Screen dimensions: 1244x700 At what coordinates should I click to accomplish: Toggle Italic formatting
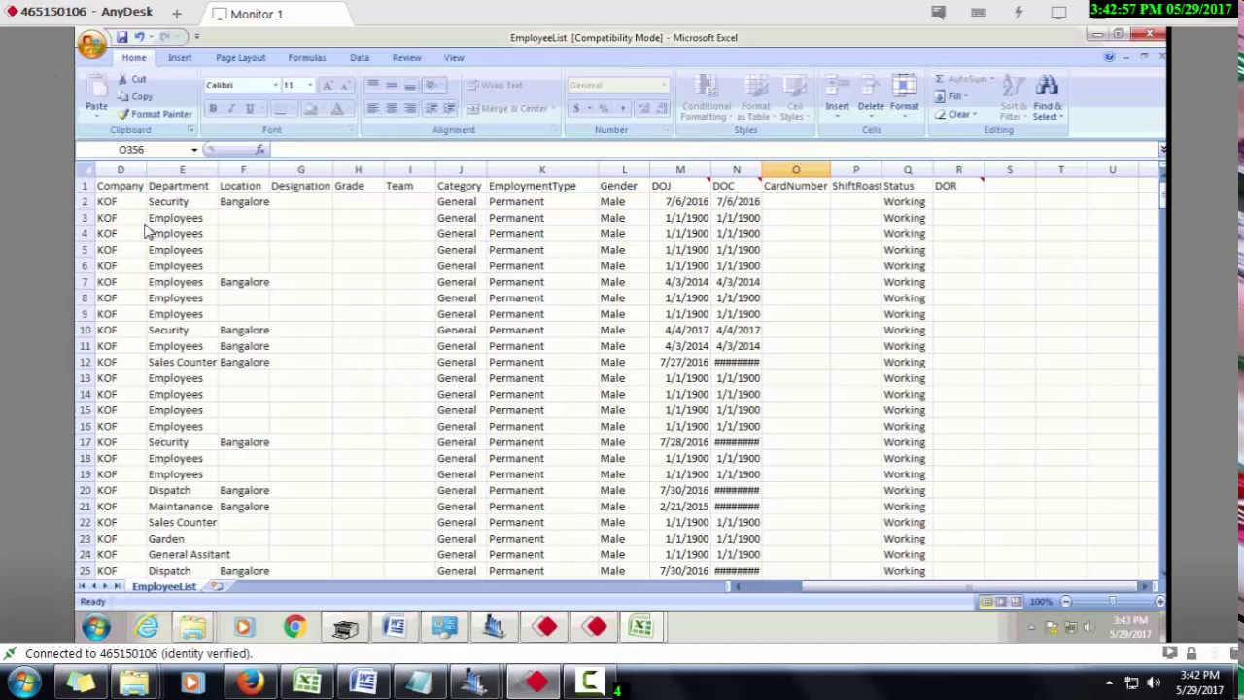[x=231, y=109]
